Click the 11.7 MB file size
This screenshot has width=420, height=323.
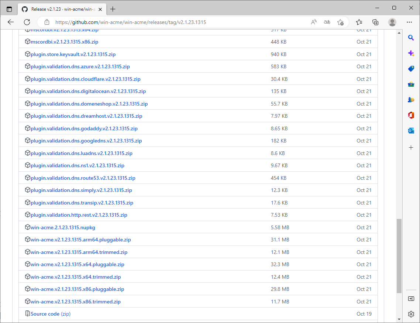click(x=280, y=302)
